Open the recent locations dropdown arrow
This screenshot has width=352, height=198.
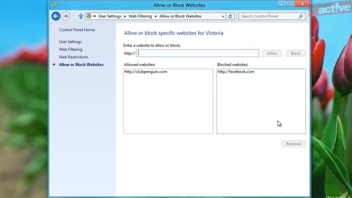coord(73,16)
